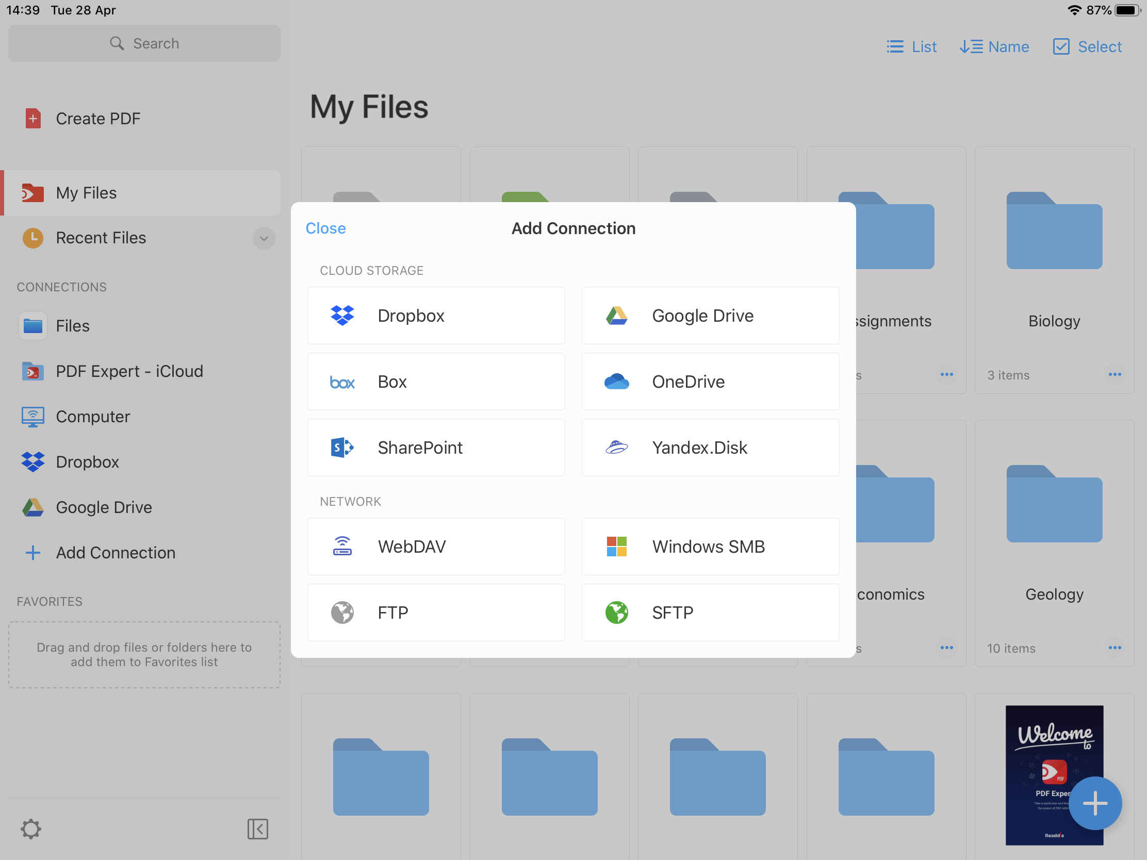Open more options for Biology folder
The image size is (1147, 860).
1115,374
